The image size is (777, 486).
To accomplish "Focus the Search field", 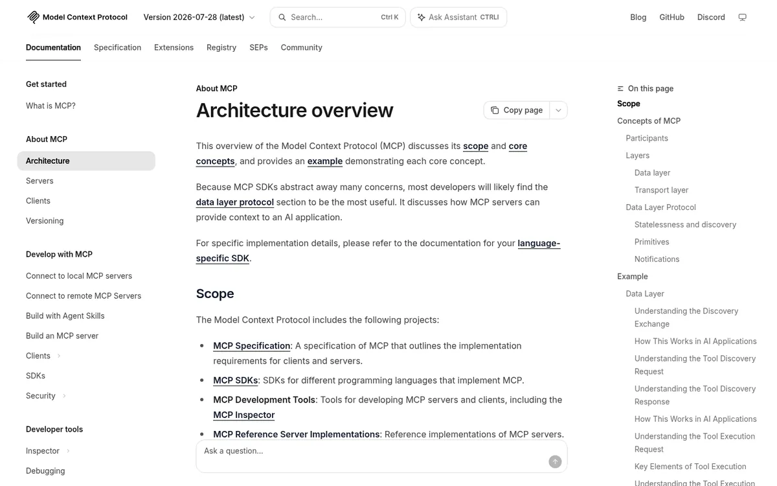I will pos(337,17).
